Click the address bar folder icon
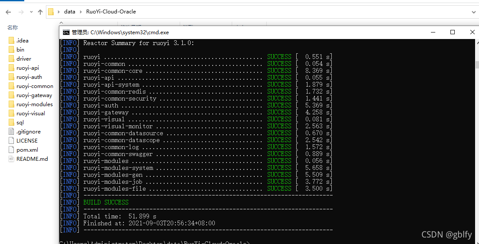Image resolution: width=479 pixels, height=244 pixels. coord(51,12)
